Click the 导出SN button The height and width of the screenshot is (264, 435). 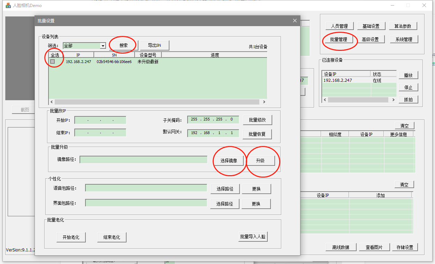154,45
